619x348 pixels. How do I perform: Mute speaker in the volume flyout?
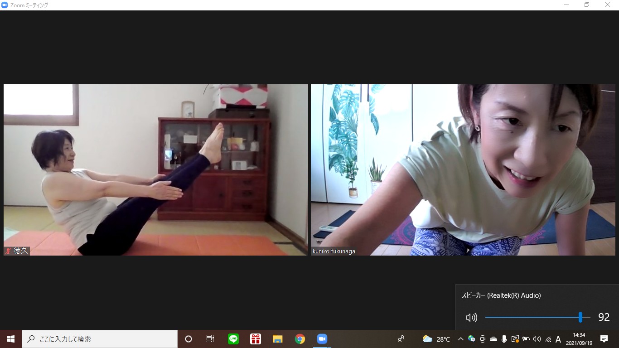pyautogui.click(x=471, y=318)
